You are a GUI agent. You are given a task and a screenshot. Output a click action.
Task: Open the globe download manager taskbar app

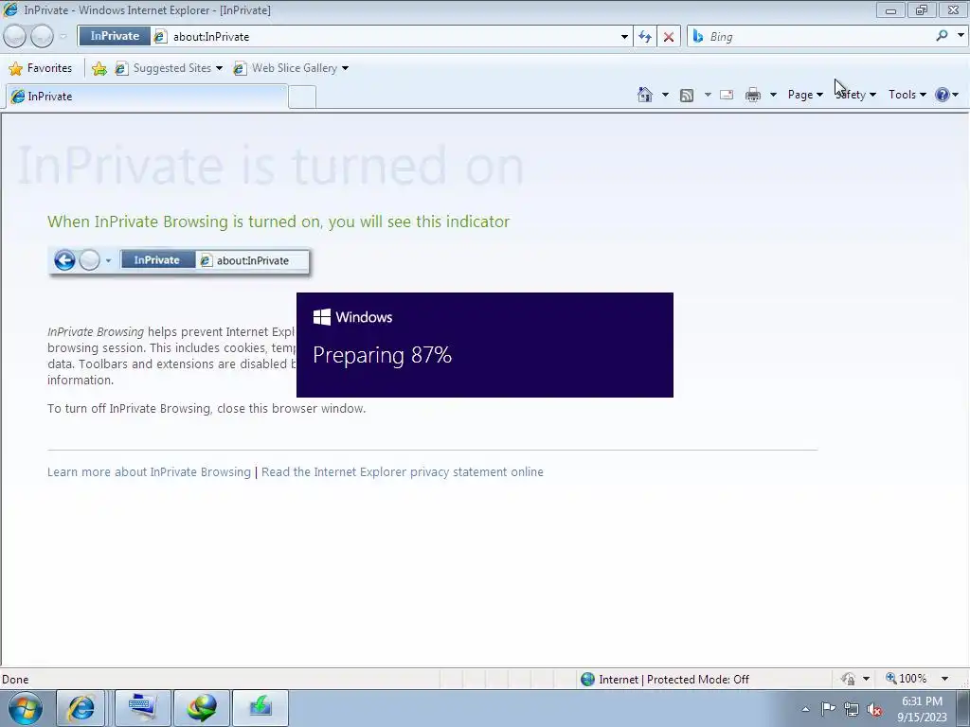pos(202,708)
